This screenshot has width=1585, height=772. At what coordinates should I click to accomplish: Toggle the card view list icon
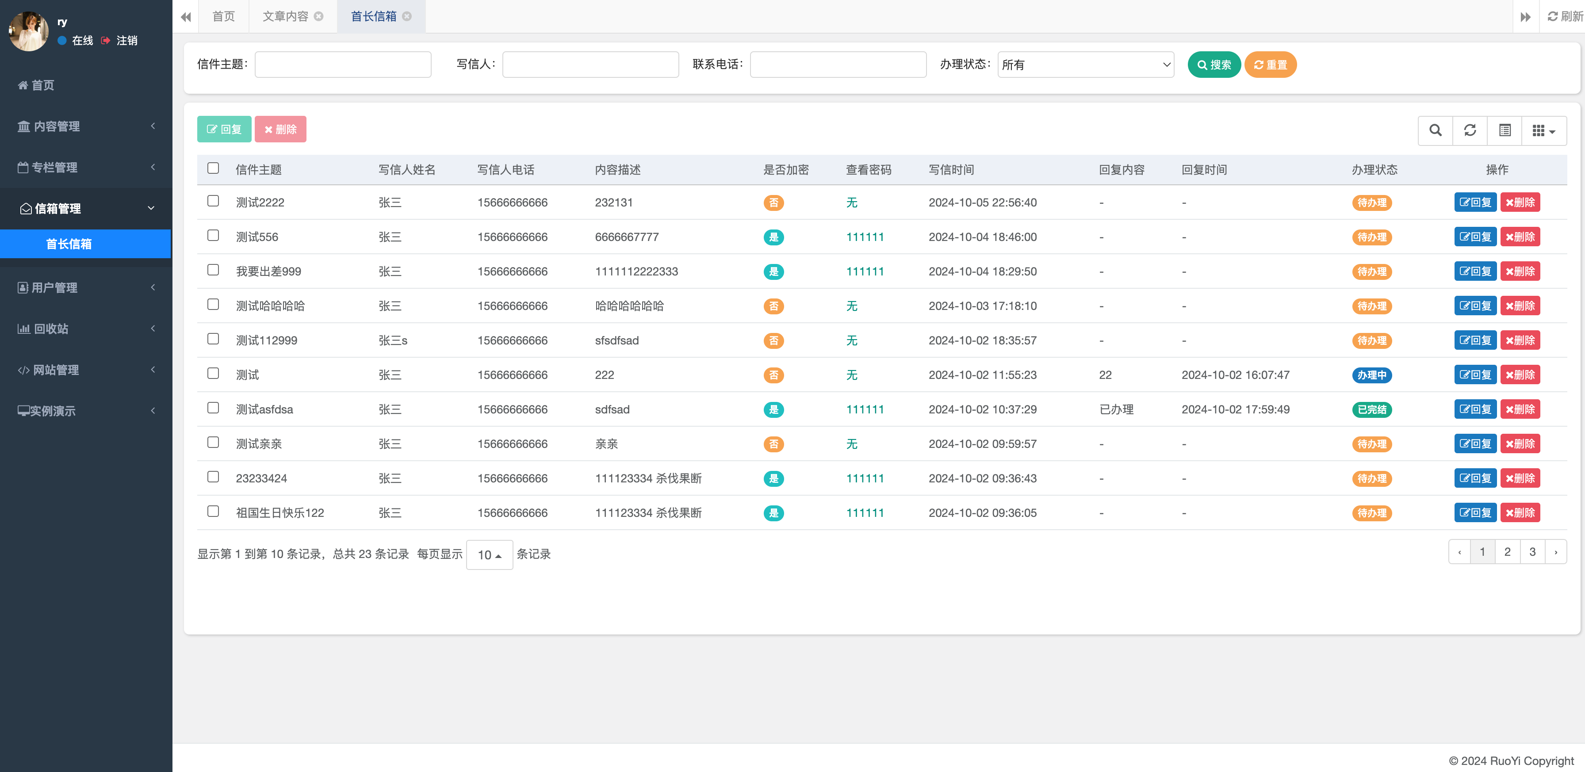1505,130
